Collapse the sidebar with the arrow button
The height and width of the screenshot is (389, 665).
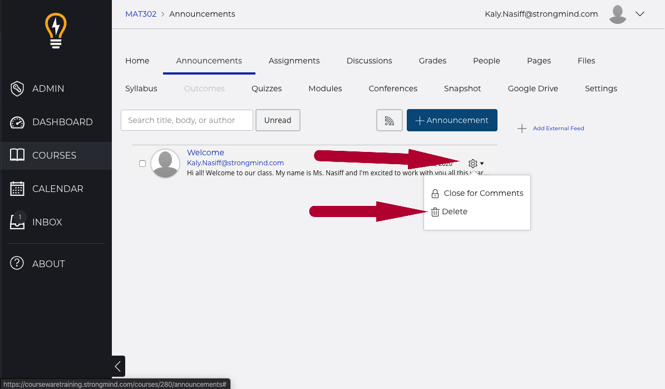coord(119,366)
